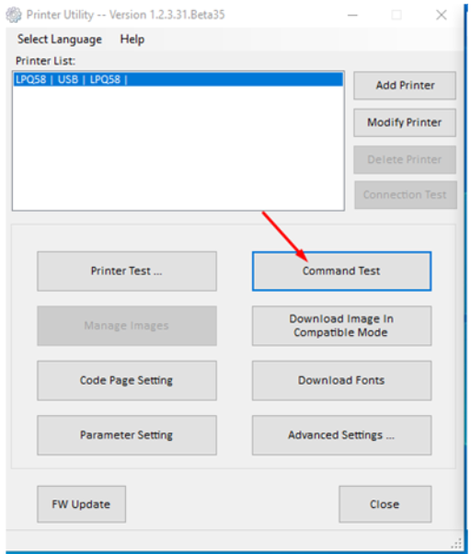Open Advanced Settings
Screen dimensions: 471x554
point(341,435)
